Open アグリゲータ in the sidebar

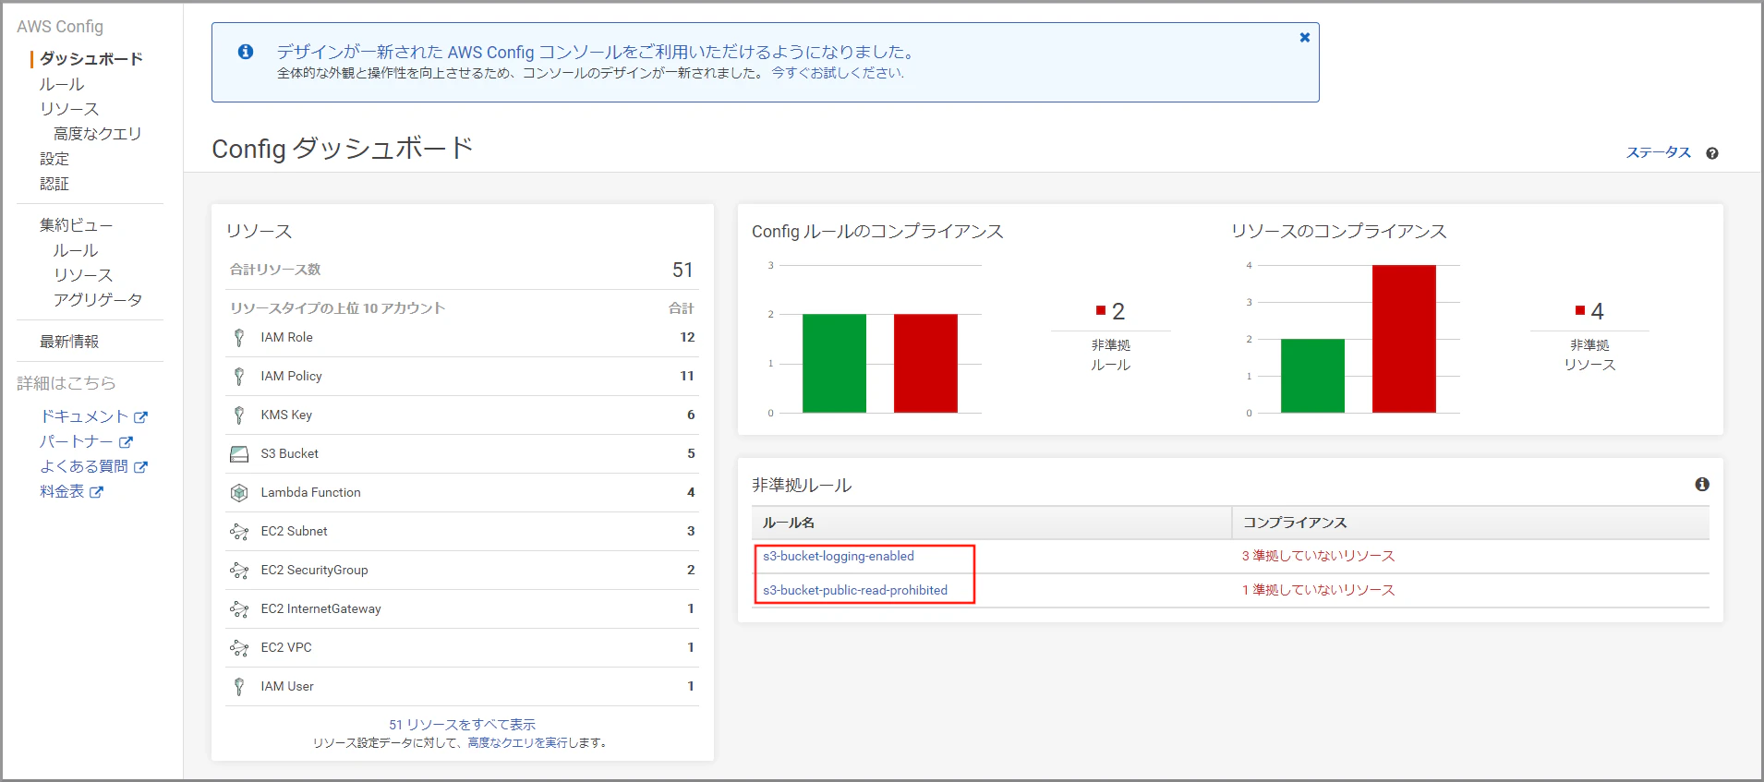click(x=98, y=300)
